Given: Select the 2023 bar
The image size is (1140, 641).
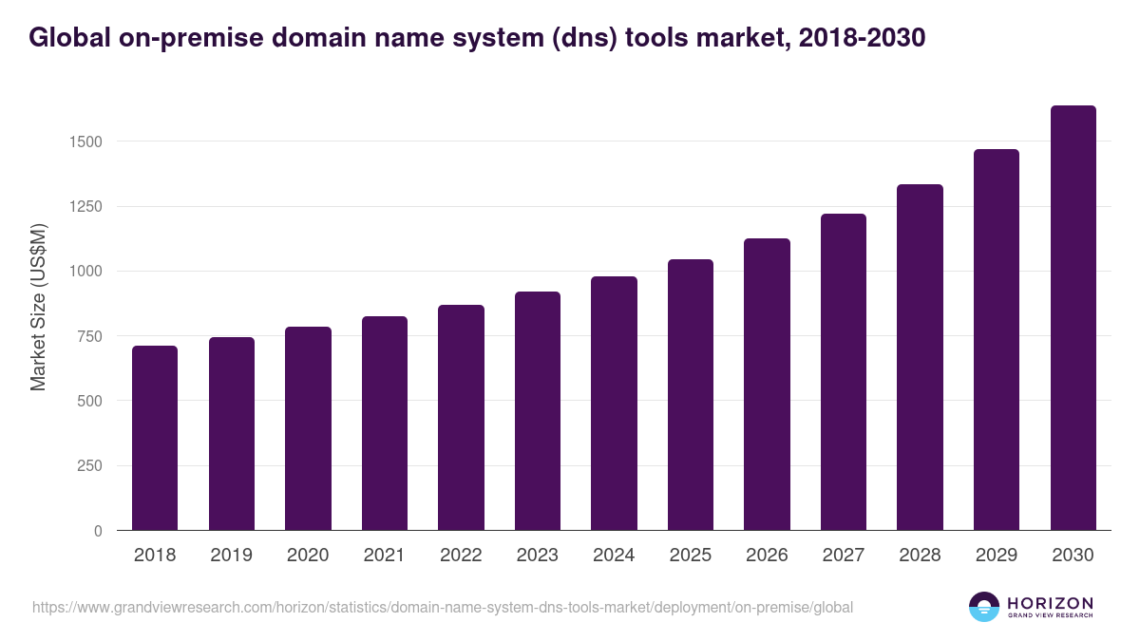Looking at the screenshot, I should 538,411.
